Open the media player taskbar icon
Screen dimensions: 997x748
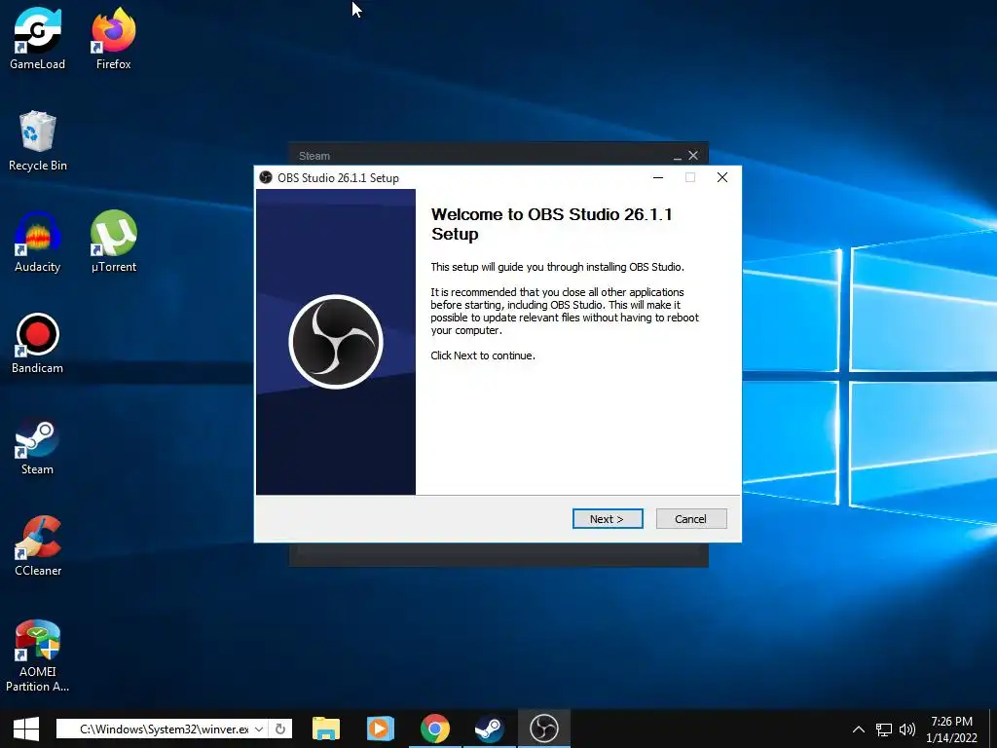381,729
